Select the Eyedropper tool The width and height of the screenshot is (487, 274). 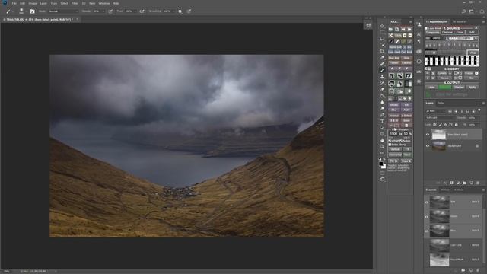tap(382, 58)
